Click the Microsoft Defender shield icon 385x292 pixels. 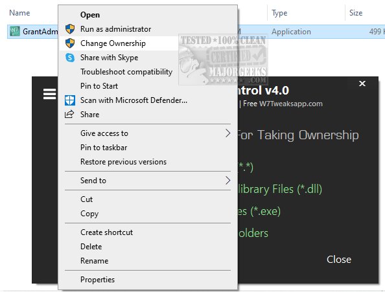pos(70,100)
